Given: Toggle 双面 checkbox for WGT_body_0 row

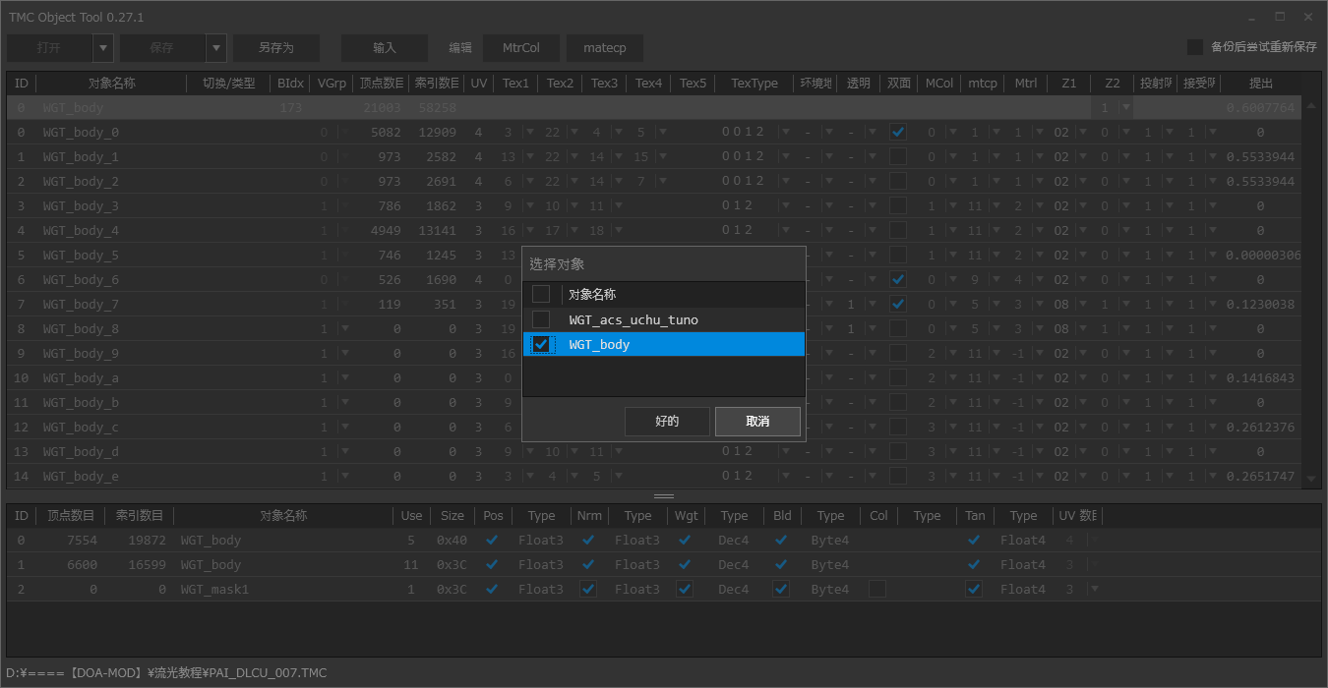Looking at the screenshot, I should (x=897, y=132).
